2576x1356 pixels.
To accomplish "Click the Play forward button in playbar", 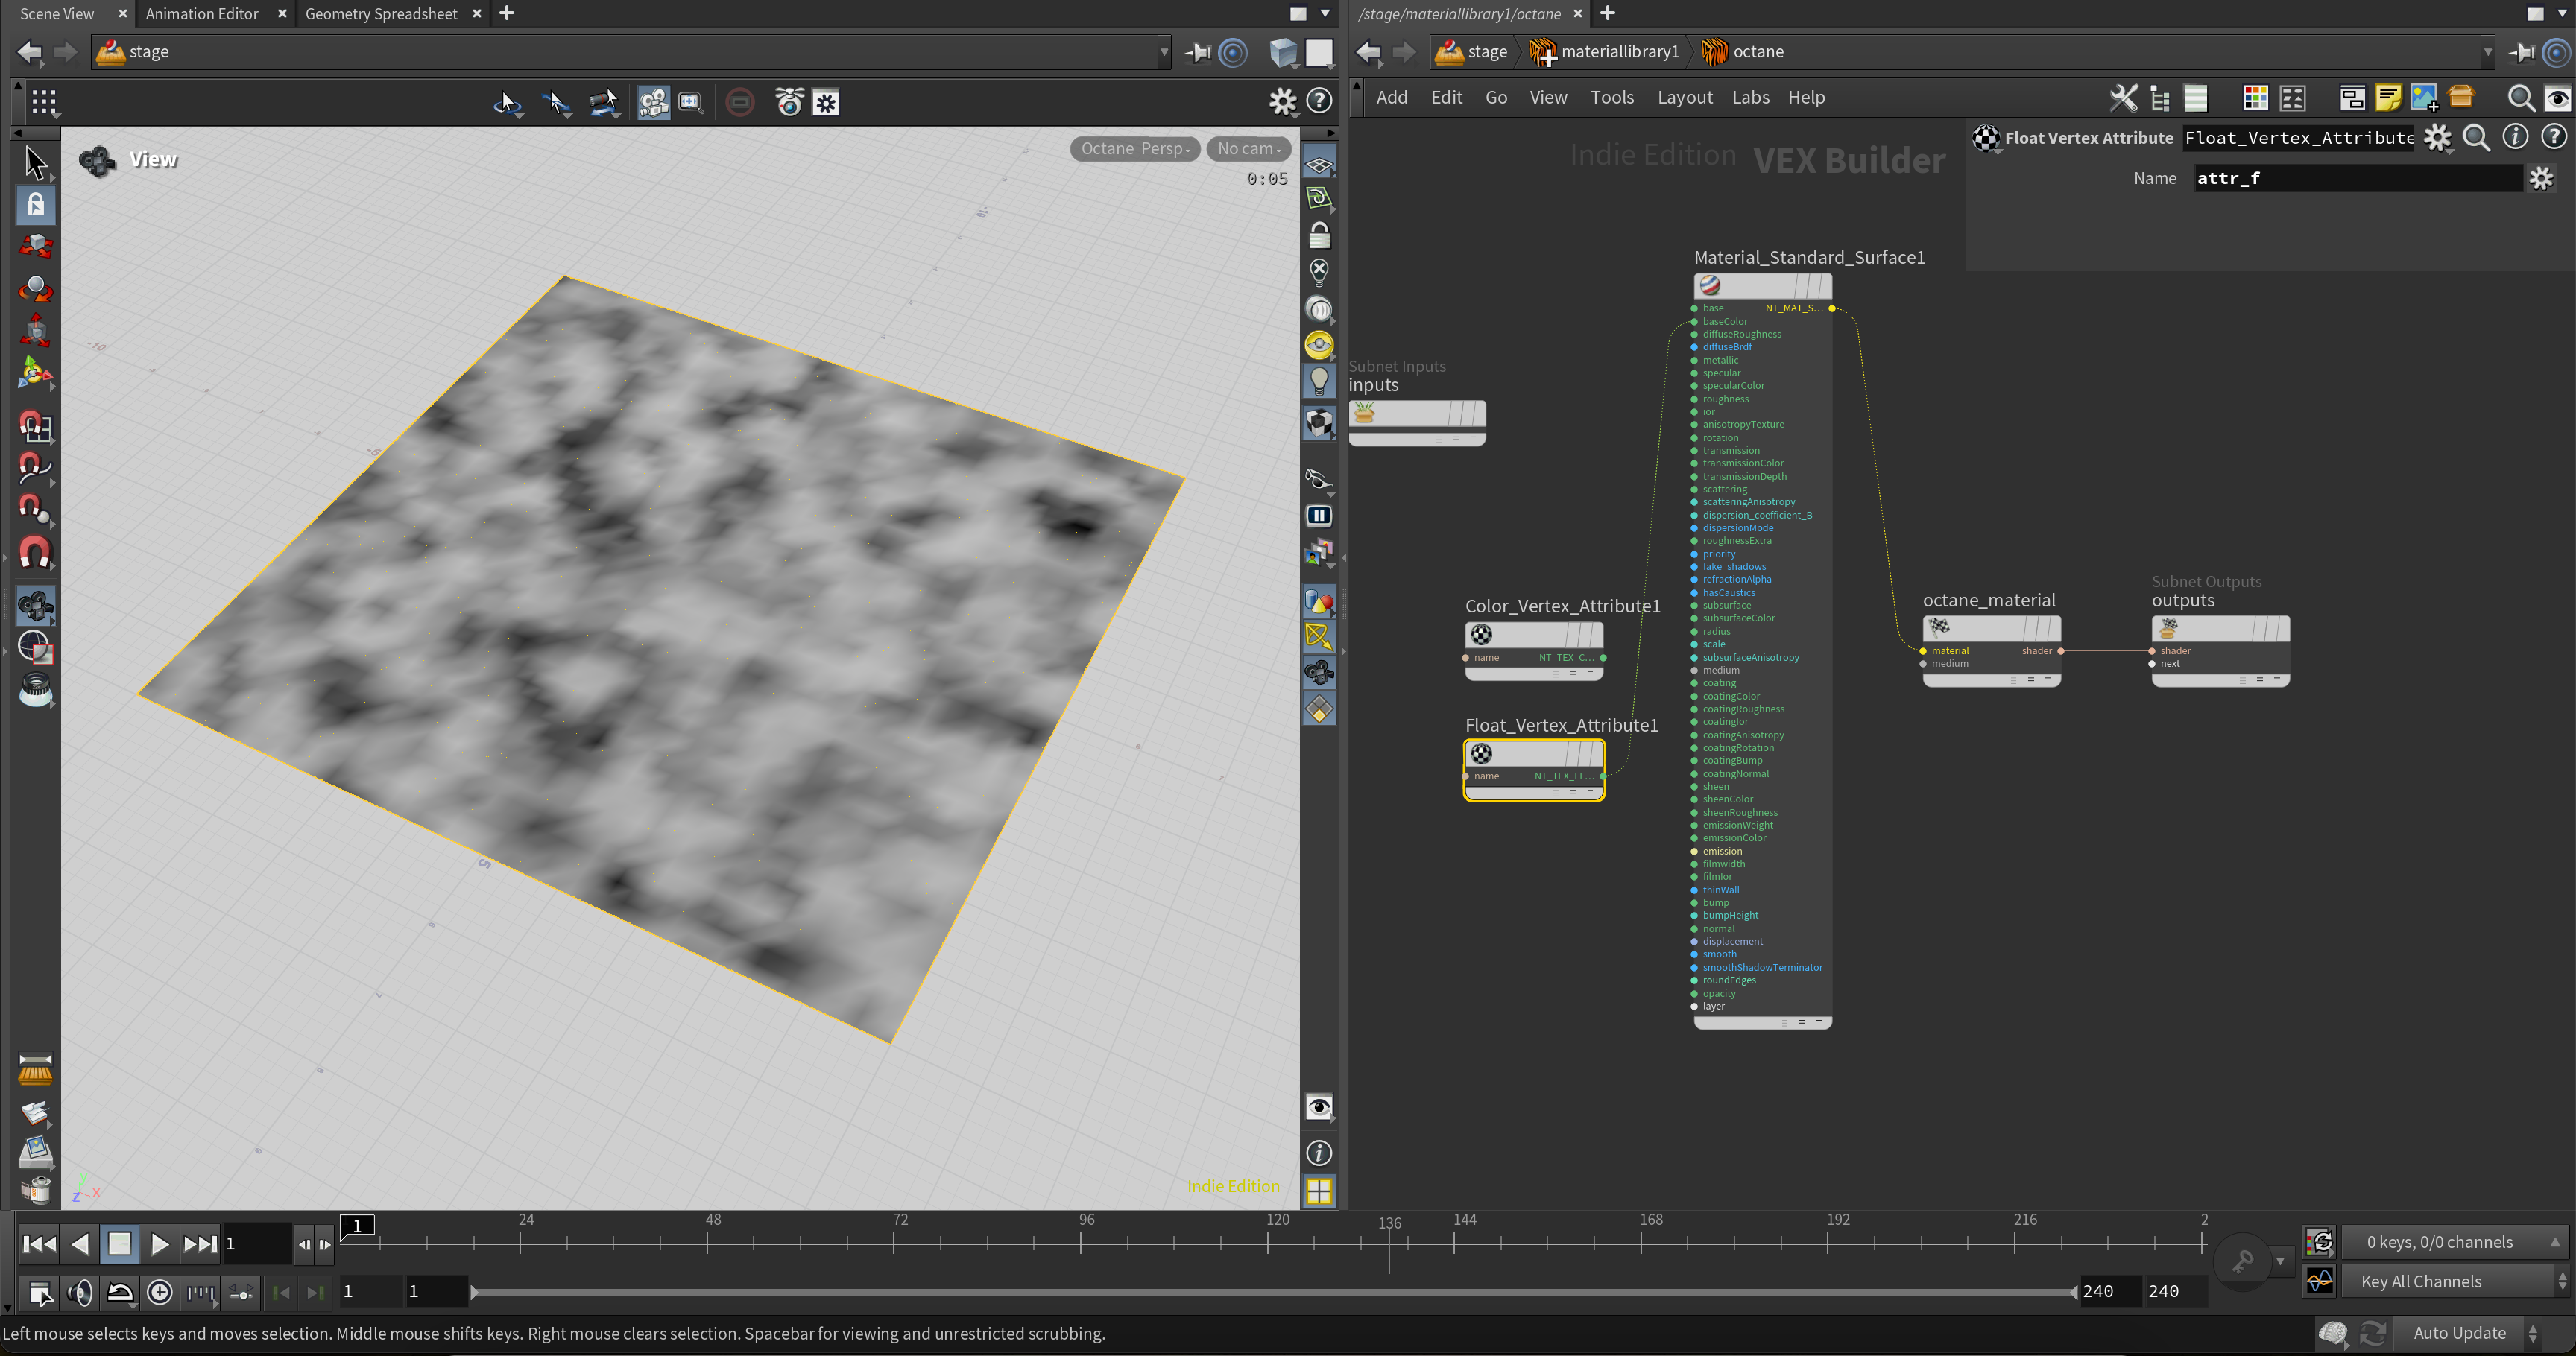I will click(x=159, y=1244).
